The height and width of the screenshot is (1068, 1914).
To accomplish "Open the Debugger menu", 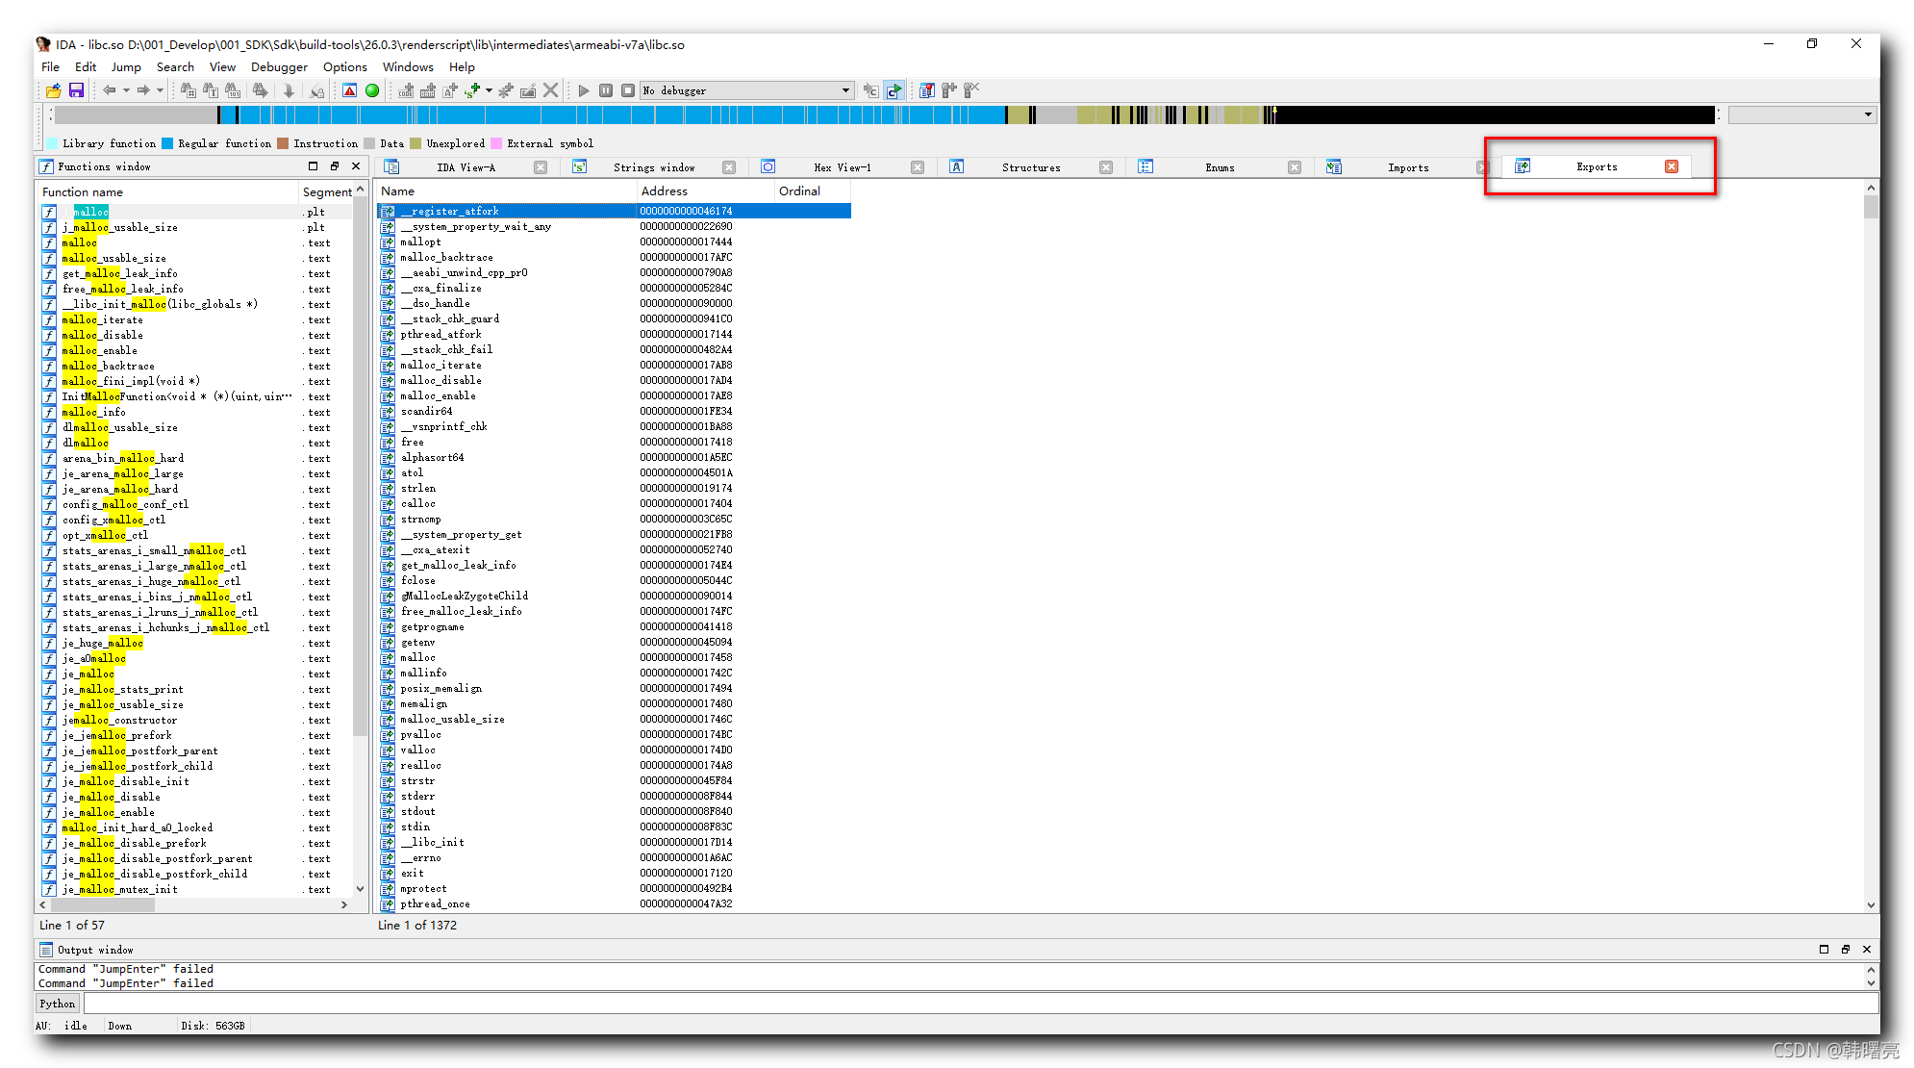I will pos(279,67).
